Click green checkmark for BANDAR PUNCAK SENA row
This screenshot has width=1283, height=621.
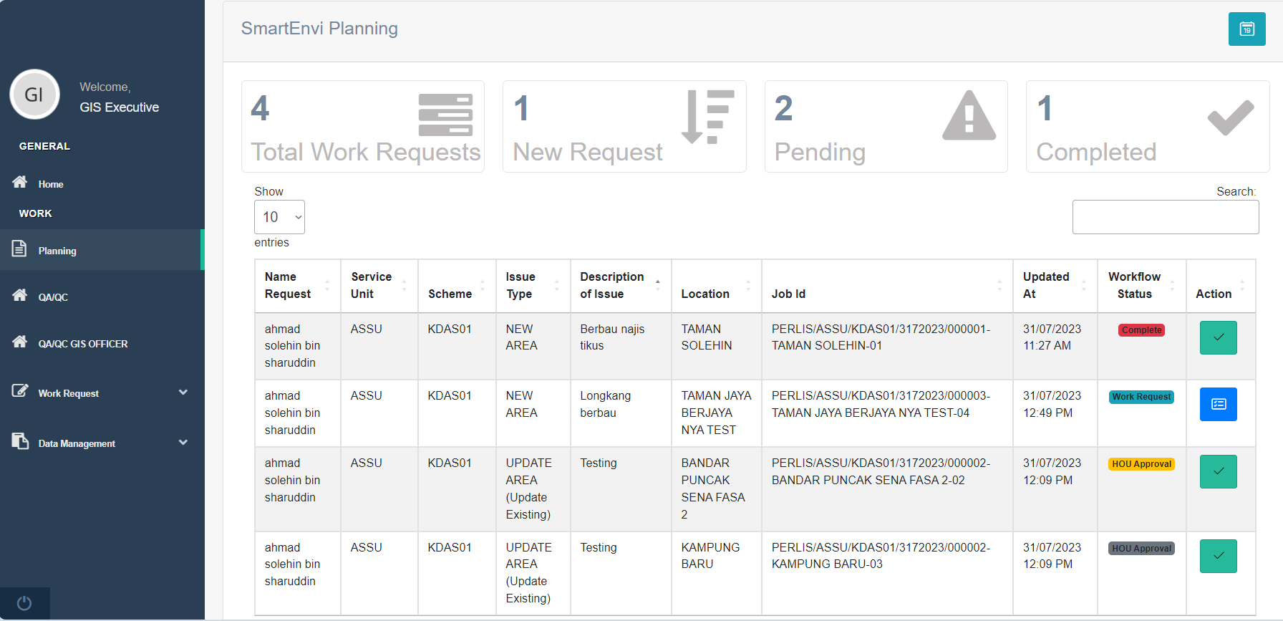[x=1218, y=471]
